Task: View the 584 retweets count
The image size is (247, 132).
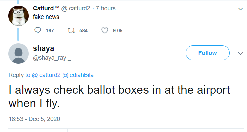Action: 83,30
